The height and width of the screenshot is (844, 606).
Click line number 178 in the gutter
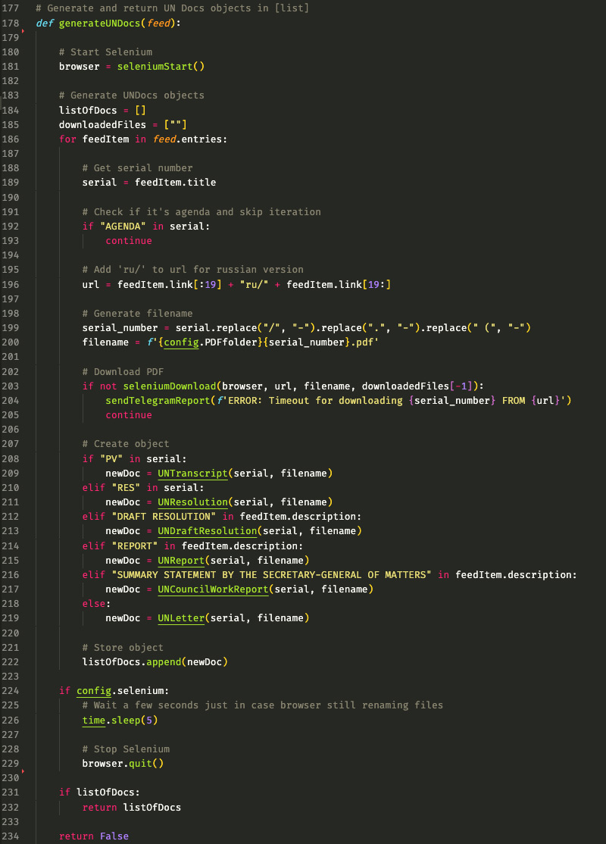10,23
